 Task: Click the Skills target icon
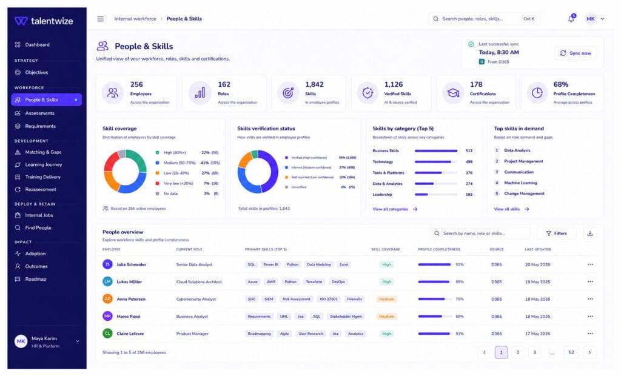click(x=288, y=93)
